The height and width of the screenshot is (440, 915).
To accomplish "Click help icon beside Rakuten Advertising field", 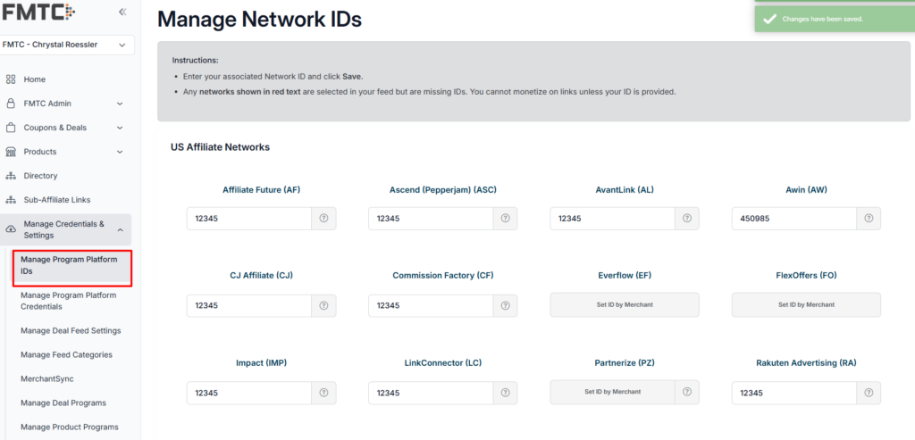I will (x=868, y=393).
